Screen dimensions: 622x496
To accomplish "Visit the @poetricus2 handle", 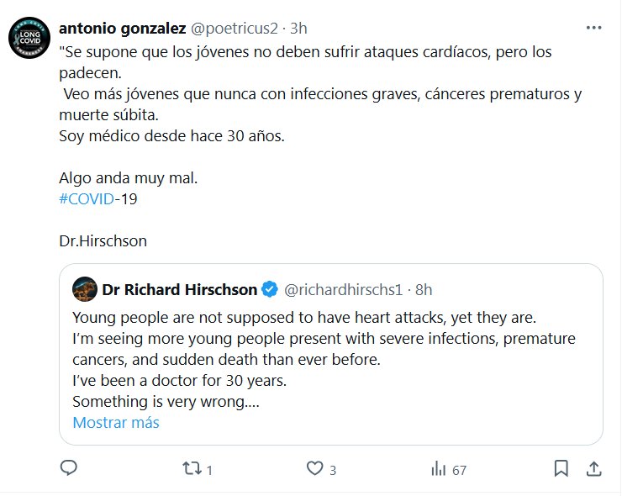I will pos(235,28).
